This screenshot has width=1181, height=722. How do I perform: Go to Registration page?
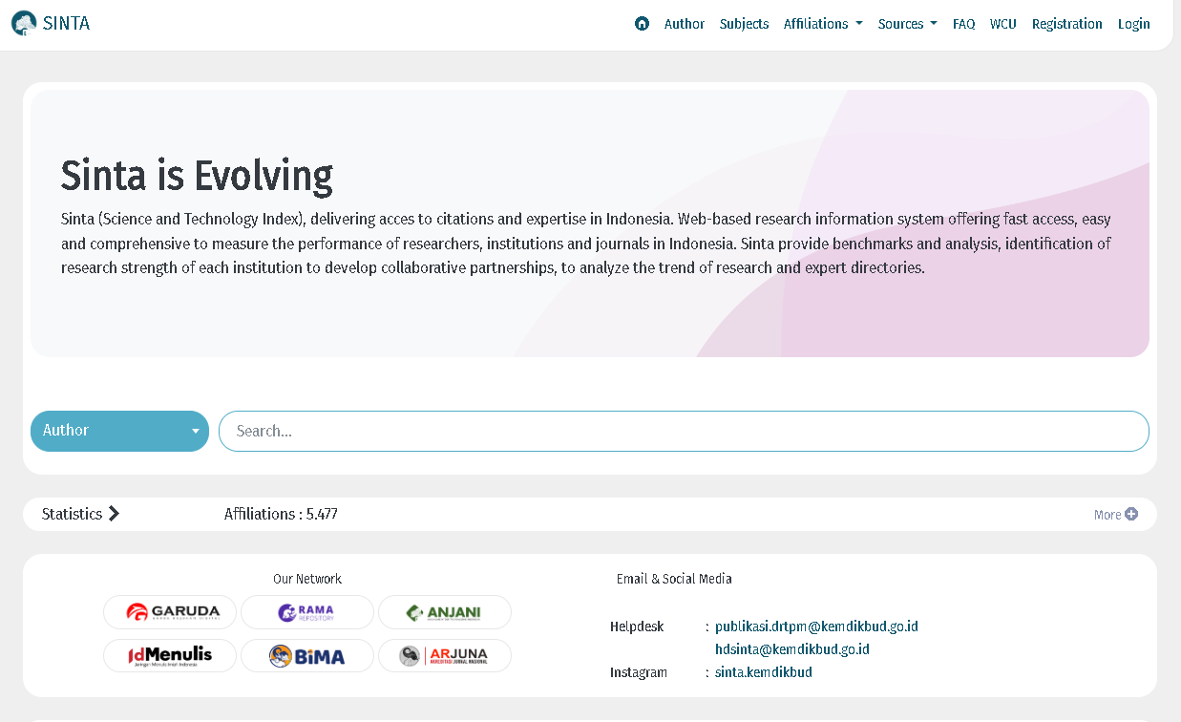1066,24
